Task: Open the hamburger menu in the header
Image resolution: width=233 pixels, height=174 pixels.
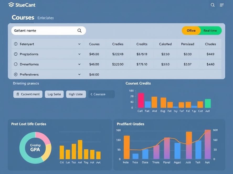Action: pyautogui.click(x=222, y=5)
